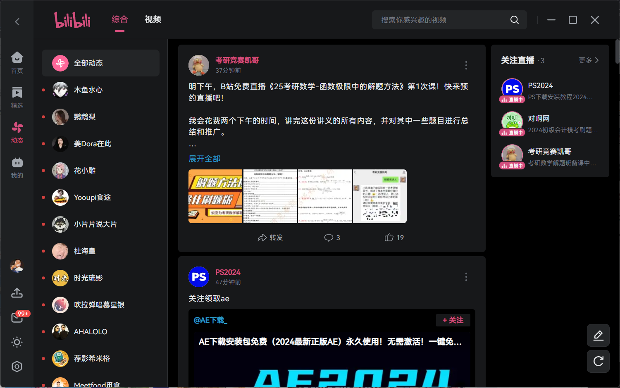Click the PS2024 avatar in the feed post
The height and width of the screenshot is (388, 620).
coord(199,277)
